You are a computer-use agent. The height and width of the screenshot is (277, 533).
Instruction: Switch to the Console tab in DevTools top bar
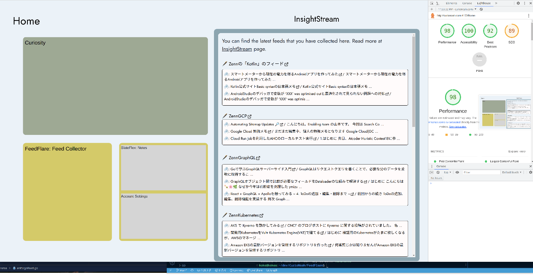tap(467, 3)
